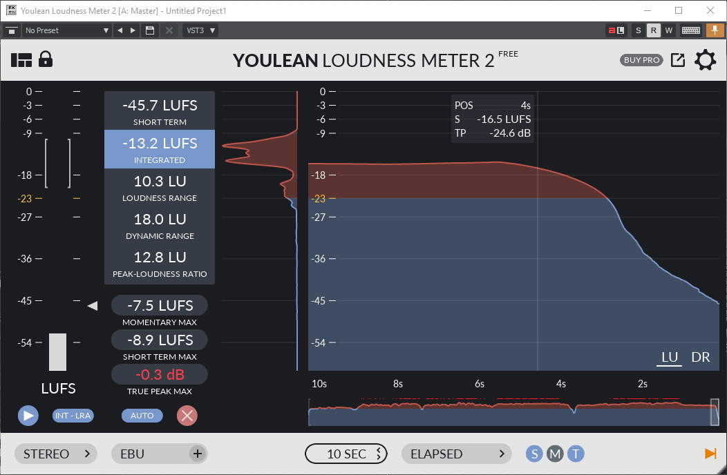Open the pop-out external window icon

pos(678,60)
